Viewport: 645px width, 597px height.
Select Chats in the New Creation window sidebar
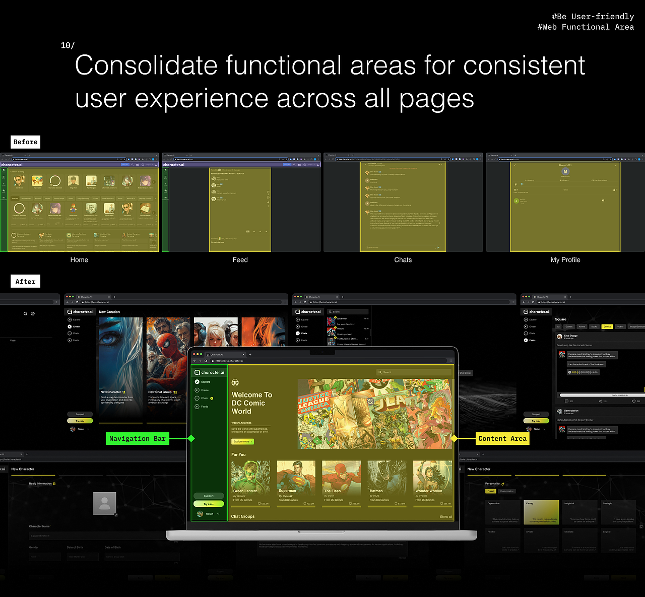[74, 333]
